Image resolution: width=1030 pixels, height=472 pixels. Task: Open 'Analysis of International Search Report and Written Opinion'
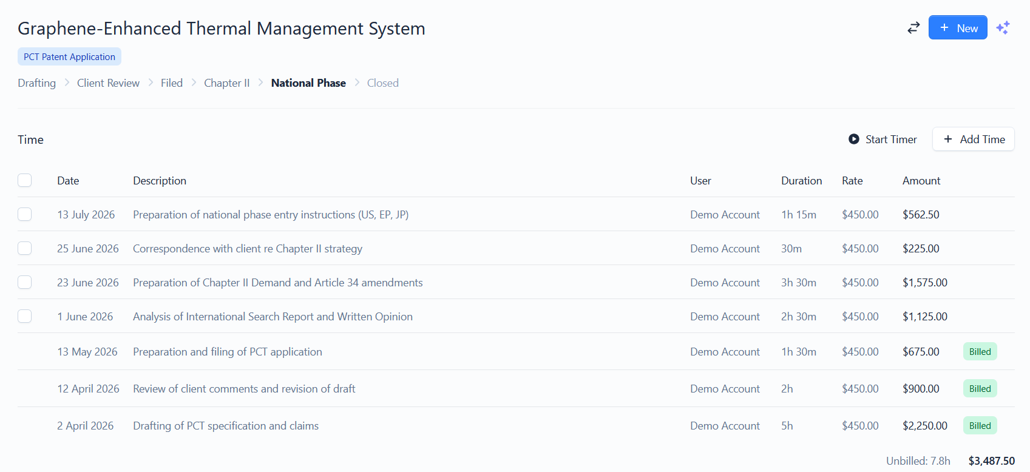(x=273, y=317)
